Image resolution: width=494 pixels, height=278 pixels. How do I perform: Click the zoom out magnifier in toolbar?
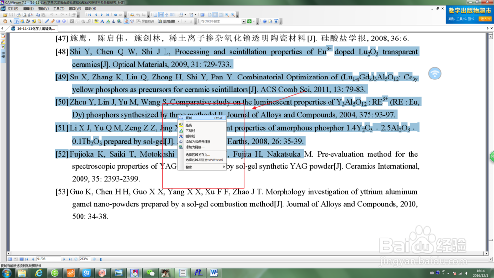click(227, 15)
